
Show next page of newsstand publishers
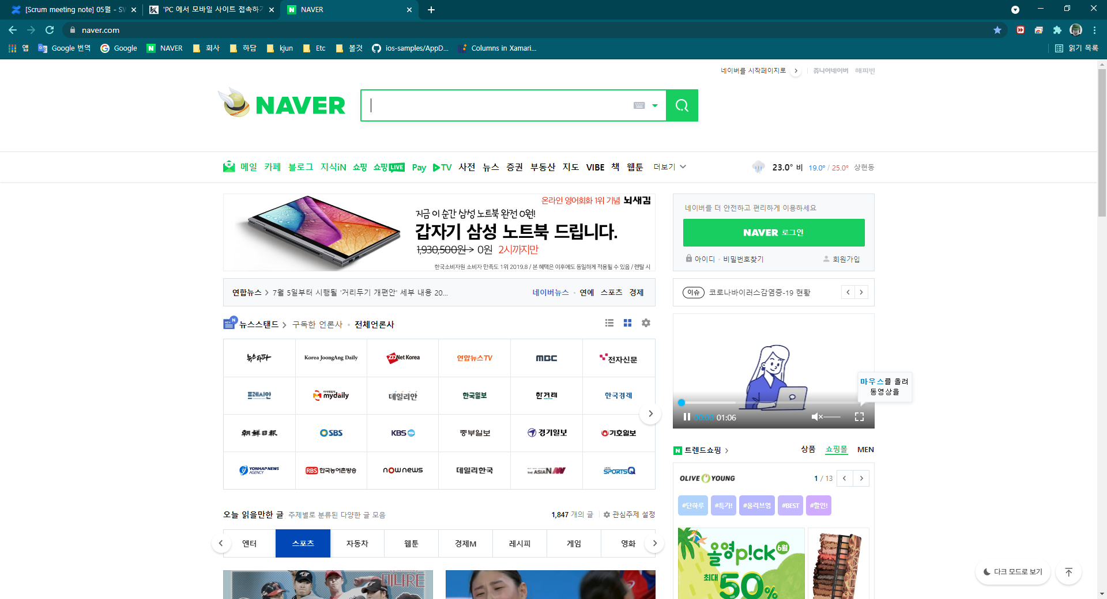point(650,414)
